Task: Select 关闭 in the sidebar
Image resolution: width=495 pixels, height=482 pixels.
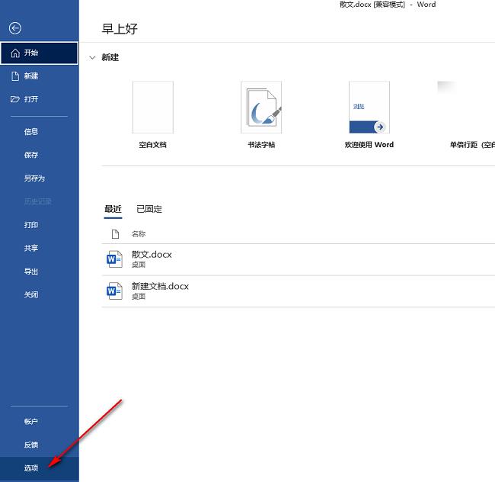Action: [x=40, y=294]
